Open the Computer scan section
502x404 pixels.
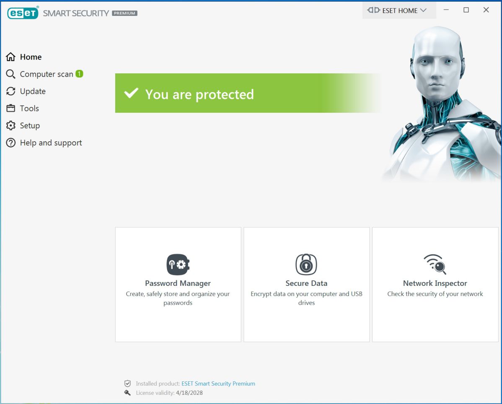(47, 74)
